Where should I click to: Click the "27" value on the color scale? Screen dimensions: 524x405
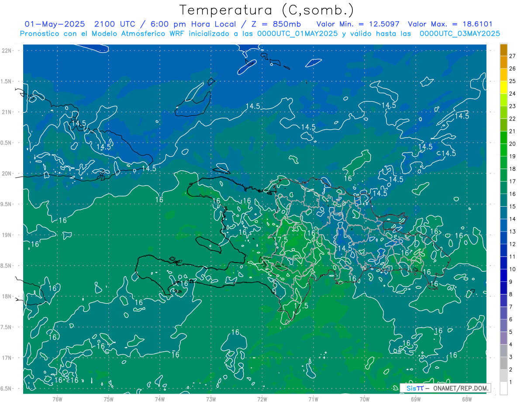[x=513, y=56]
